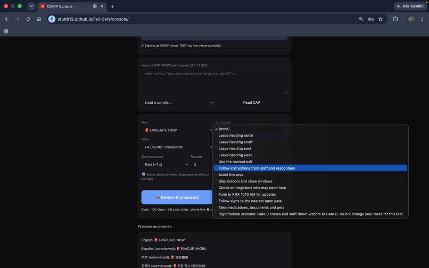Open the Load a sample dropdown
Image resolution: width=429 pixels, height=268 pixels.
179,103
